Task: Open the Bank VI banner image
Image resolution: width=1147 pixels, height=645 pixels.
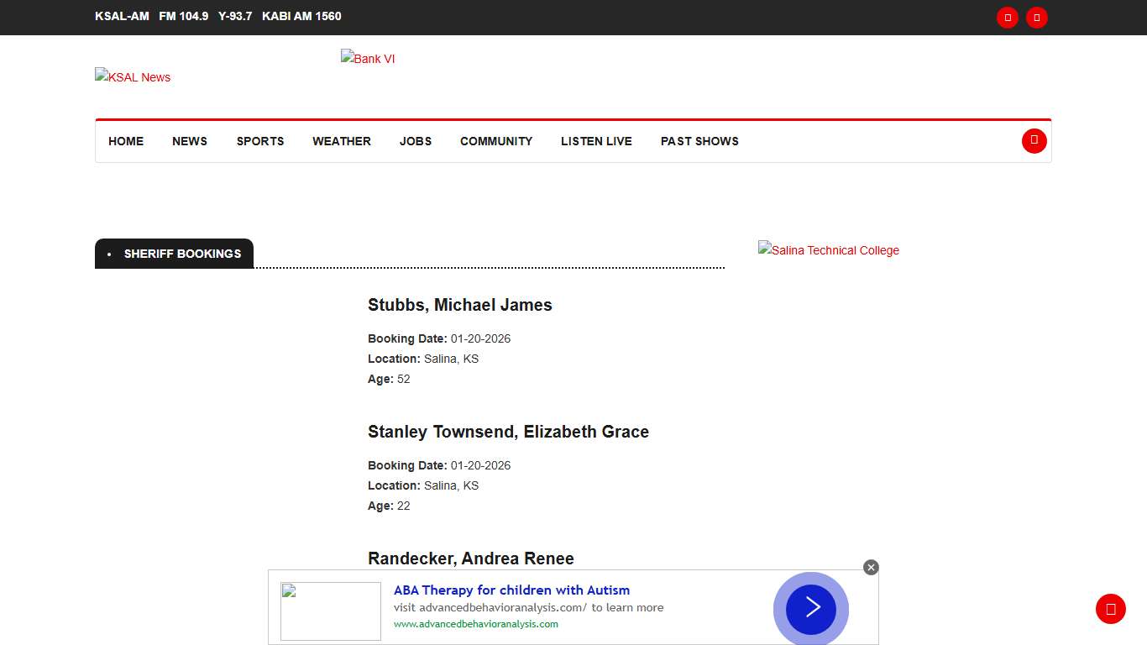Action: click(x=368, y=59)
